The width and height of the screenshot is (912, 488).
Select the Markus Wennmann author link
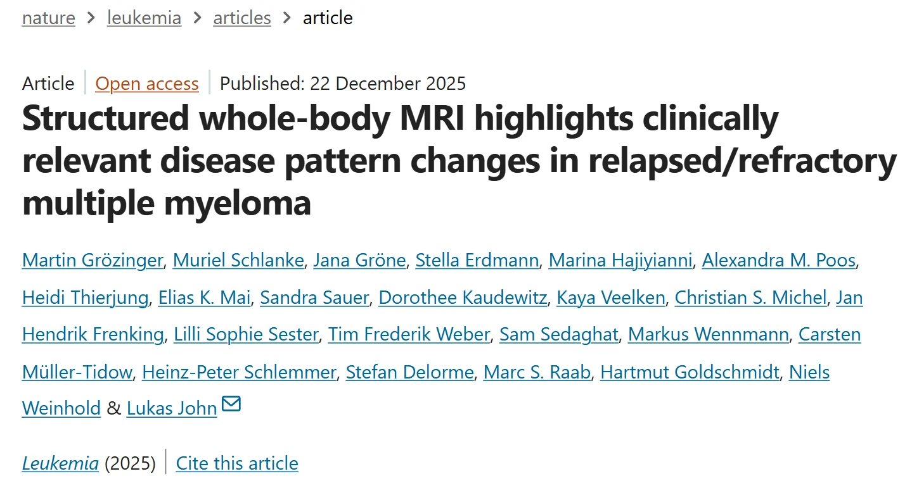click(708, 334)
